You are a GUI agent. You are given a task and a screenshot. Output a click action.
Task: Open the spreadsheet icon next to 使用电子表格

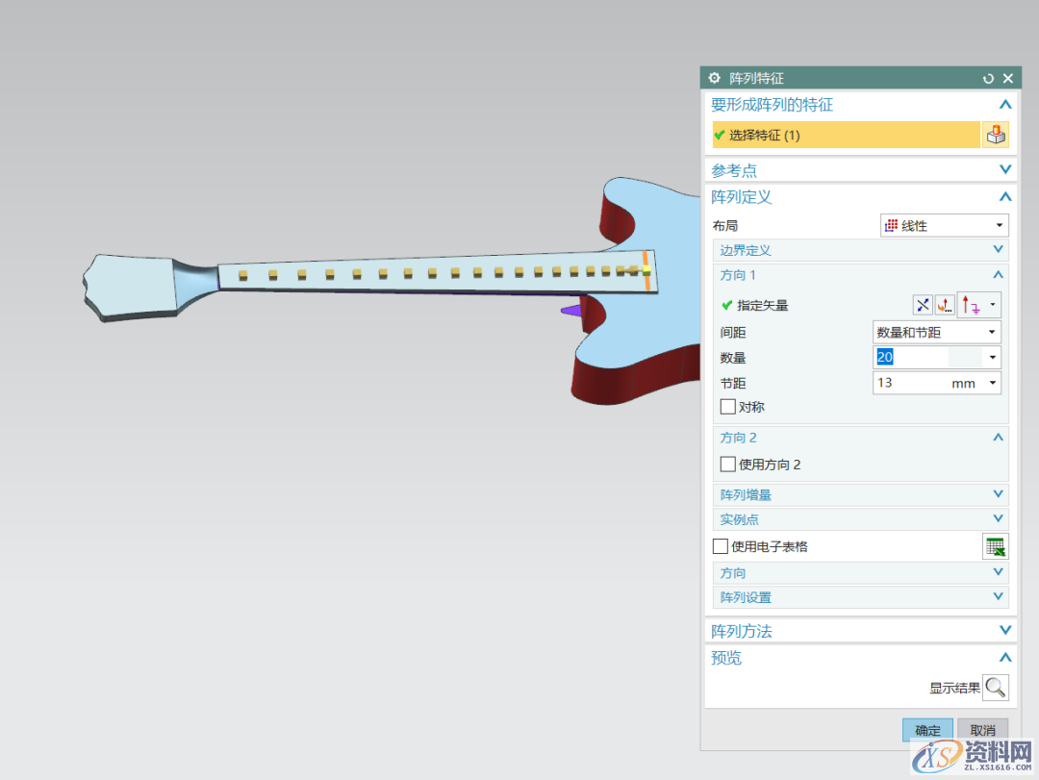pos(996,545)
